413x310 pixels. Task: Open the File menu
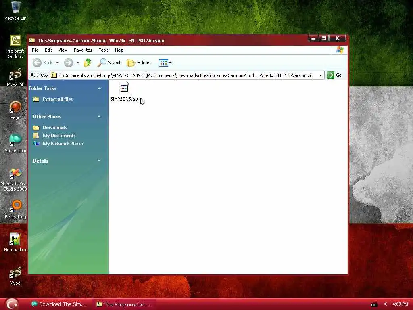pos(35,50)
